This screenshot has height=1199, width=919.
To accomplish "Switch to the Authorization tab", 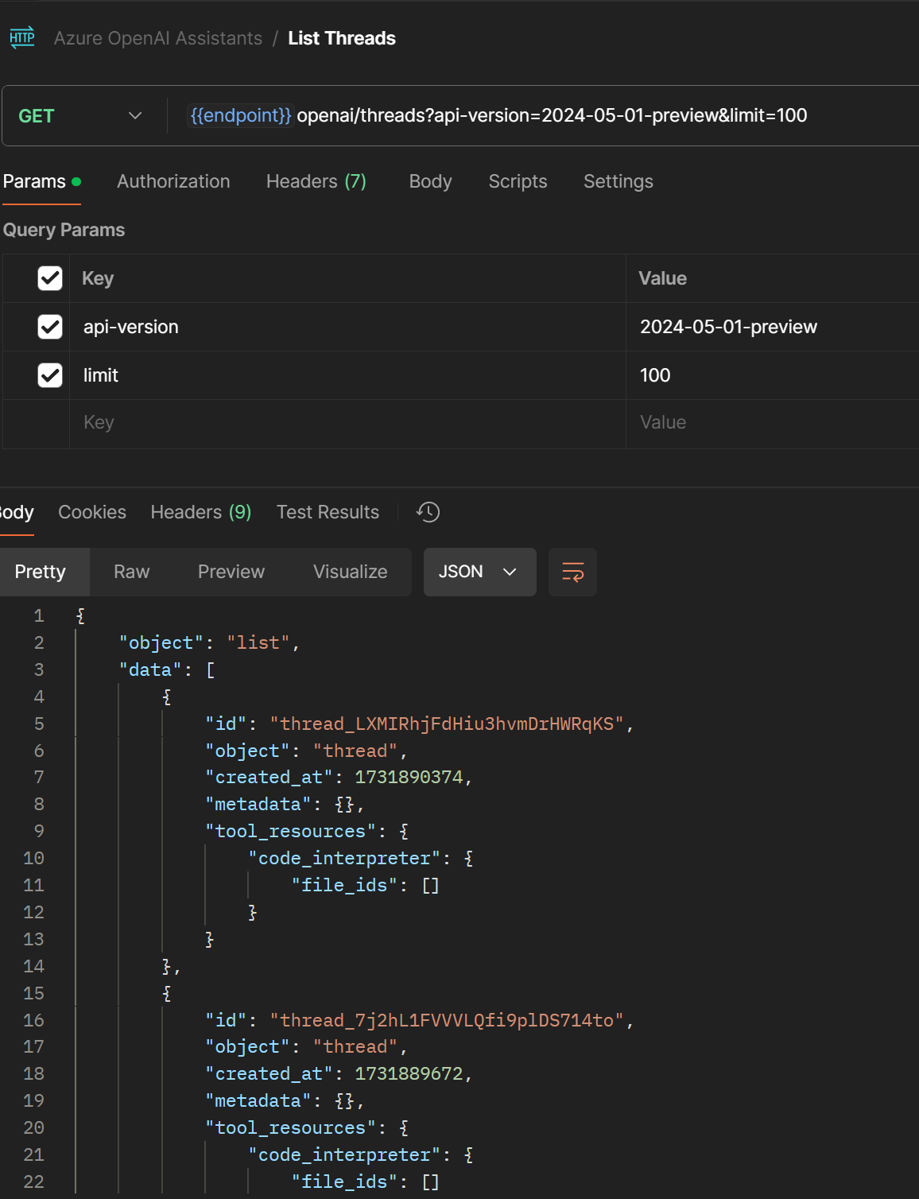I will coord(173,181).
